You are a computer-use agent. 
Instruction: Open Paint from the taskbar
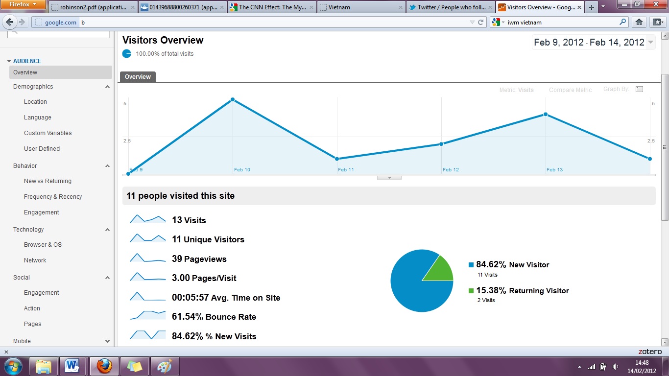click(x=165, y=366)
